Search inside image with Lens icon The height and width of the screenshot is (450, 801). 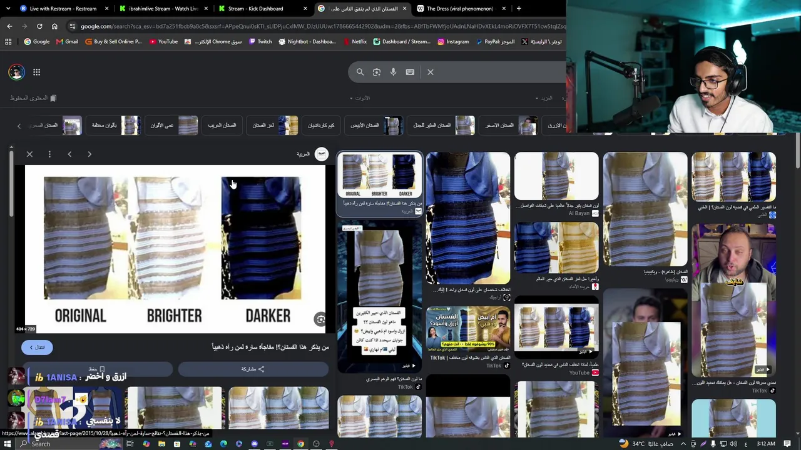click(x=320, y=319)
